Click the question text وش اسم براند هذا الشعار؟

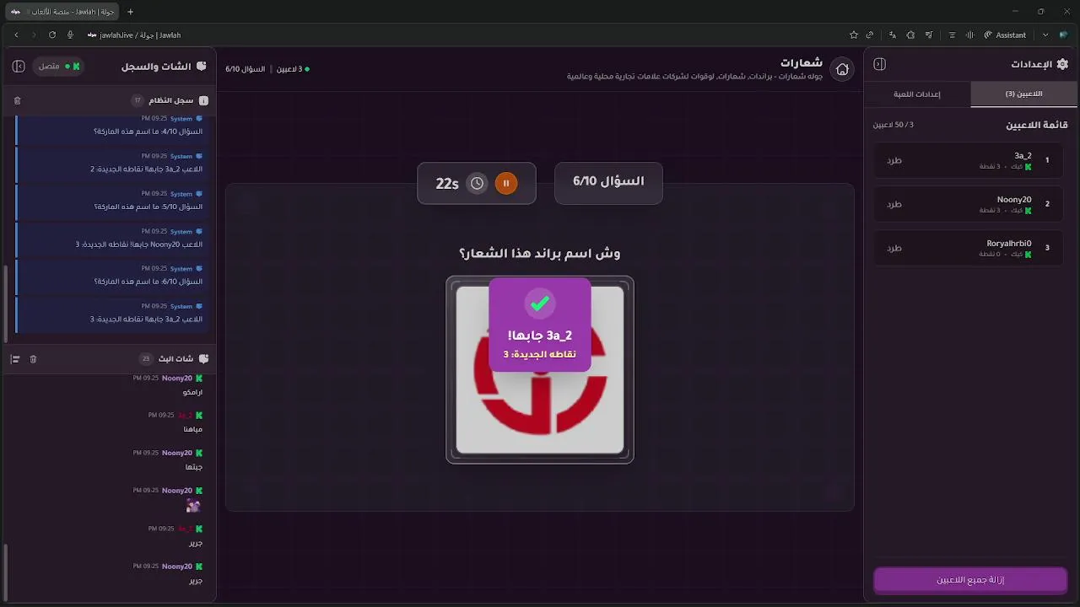pyautogui.click(x=540, y=254)
